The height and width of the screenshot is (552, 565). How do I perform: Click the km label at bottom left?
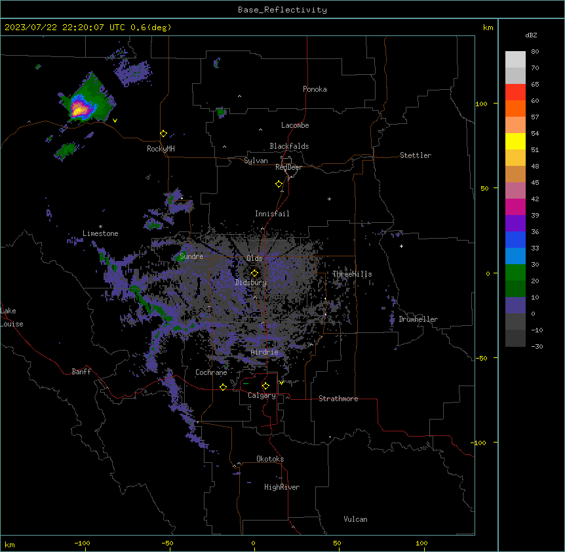tap(10, 545)
